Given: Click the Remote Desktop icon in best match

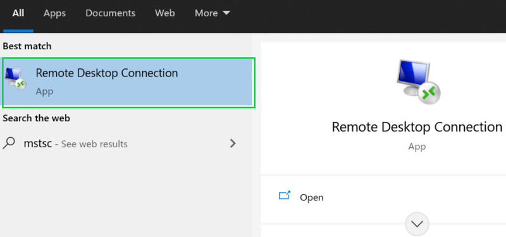Looking at the screenshot, I should point(16,79).
